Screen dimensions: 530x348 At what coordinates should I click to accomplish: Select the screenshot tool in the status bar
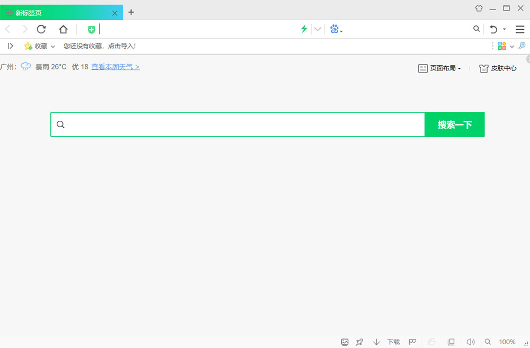click(345, 342)
